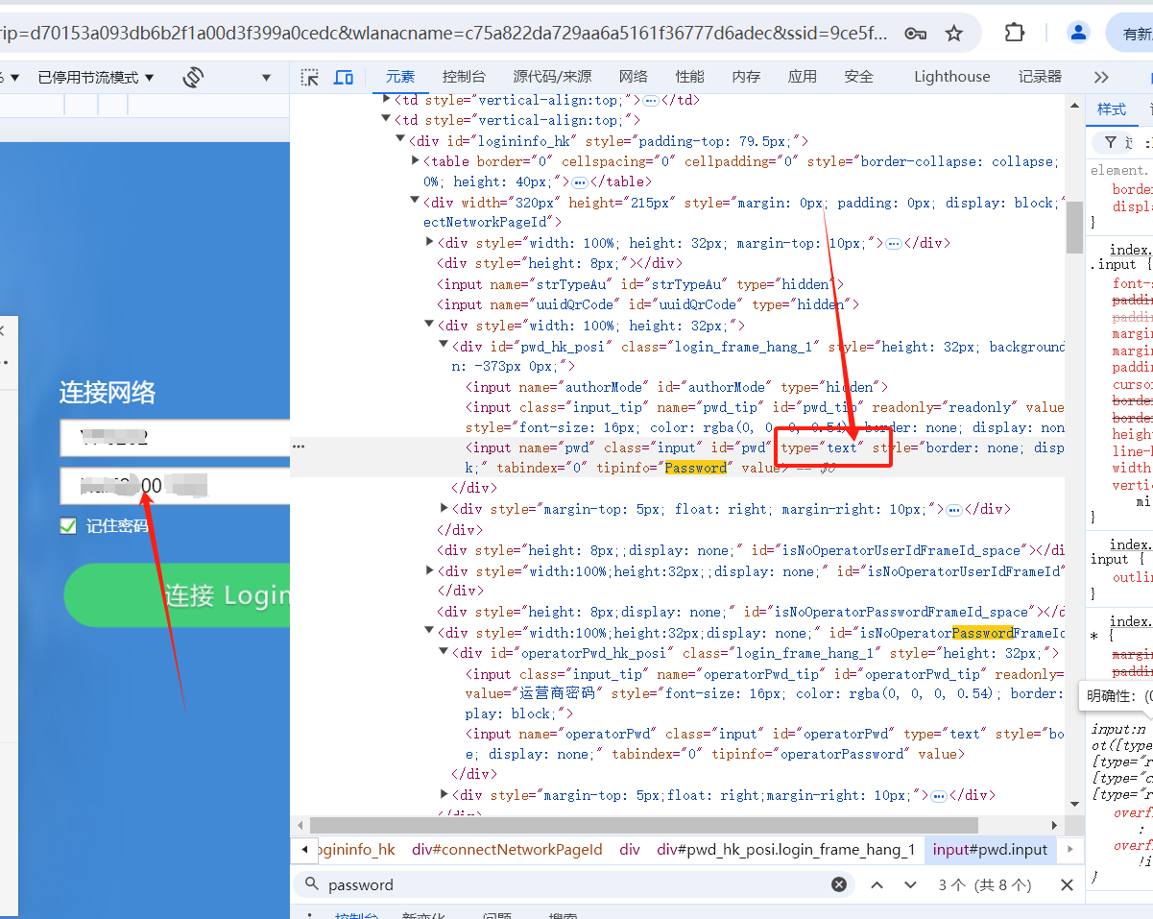Select the 应用 tab
The height and width of the screenshot is (919, 1153).
(802, 77)
